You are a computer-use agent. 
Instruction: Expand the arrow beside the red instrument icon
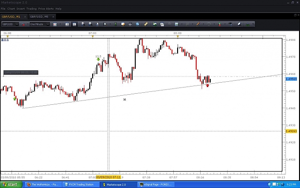27,24
